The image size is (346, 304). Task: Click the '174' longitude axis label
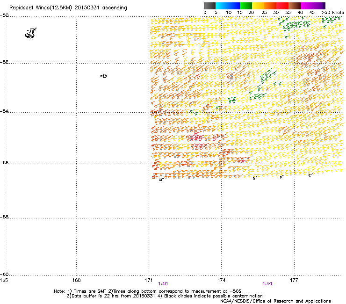[x=221, y=280]
